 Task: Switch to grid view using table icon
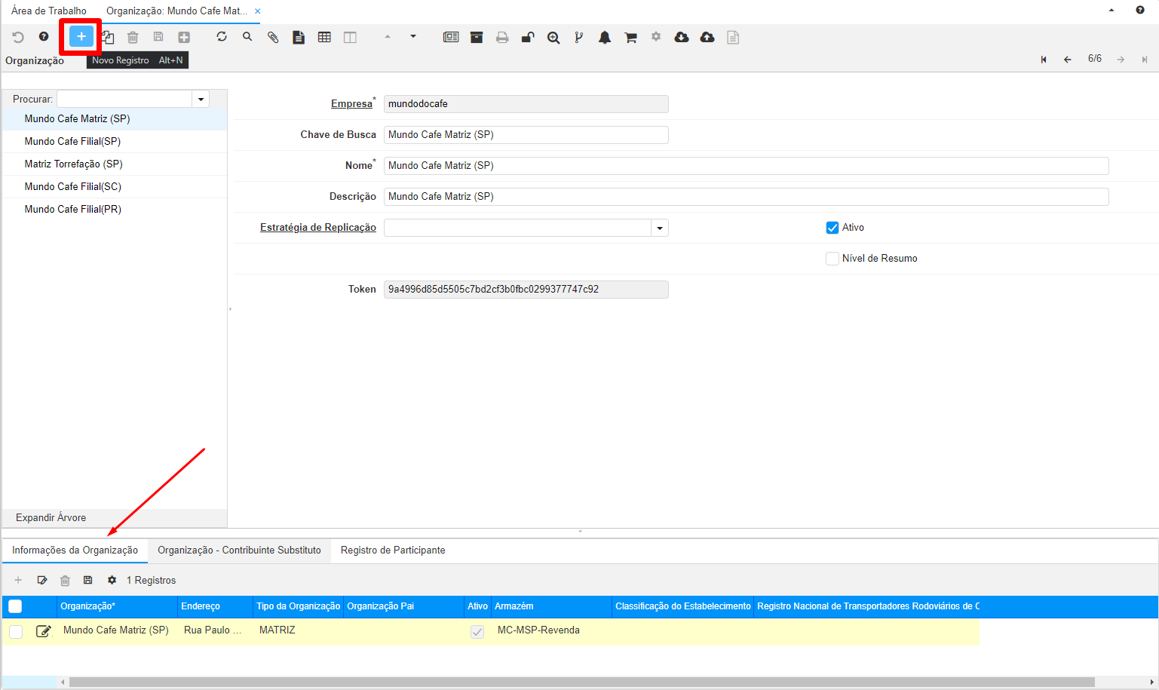point(324,37)
